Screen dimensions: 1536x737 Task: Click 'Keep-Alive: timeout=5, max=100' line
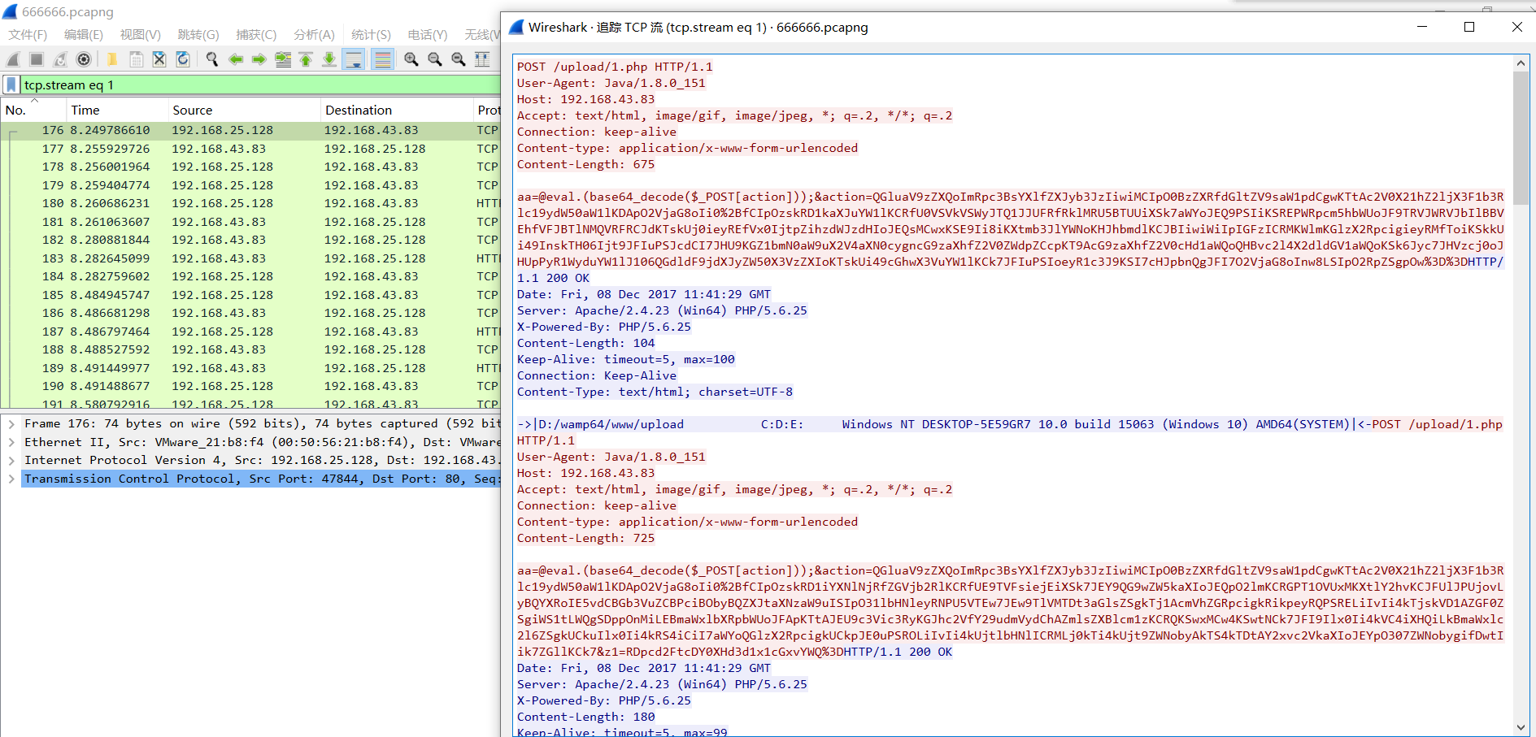coord(626,359)
